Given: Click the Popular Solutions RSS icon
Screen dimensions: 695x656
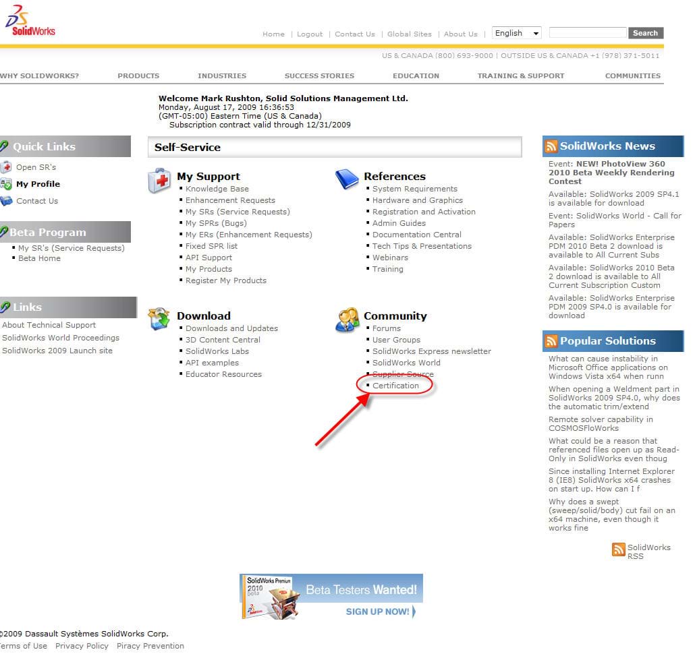Looking at the screenshot, I should (x=551, y=341).
